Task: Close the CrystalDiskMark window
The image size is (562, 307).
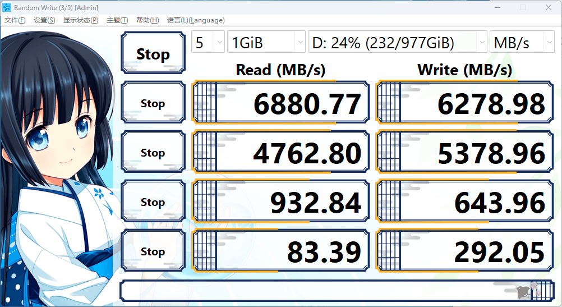Action: [548, 7]
